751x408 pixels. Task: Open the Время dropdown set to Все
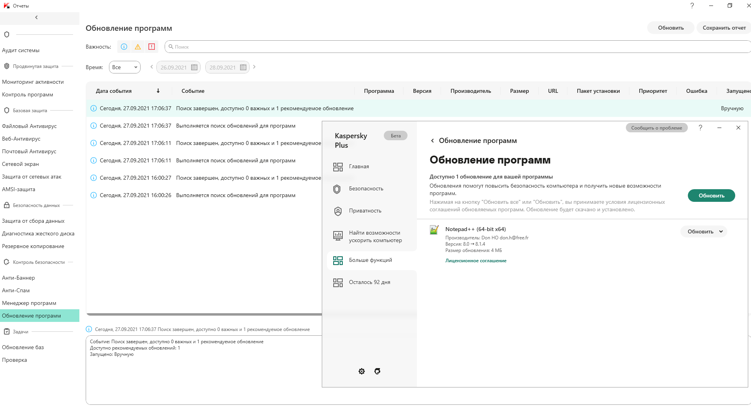(125, 67)
